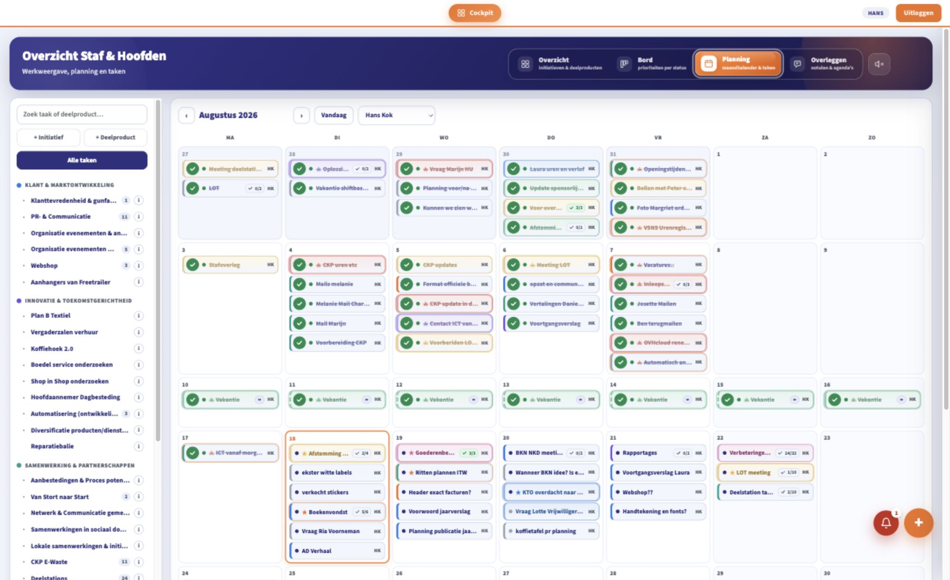
Task: Open info for Aanhangers van Freetrailer
Action: click(x=139, y=282)
